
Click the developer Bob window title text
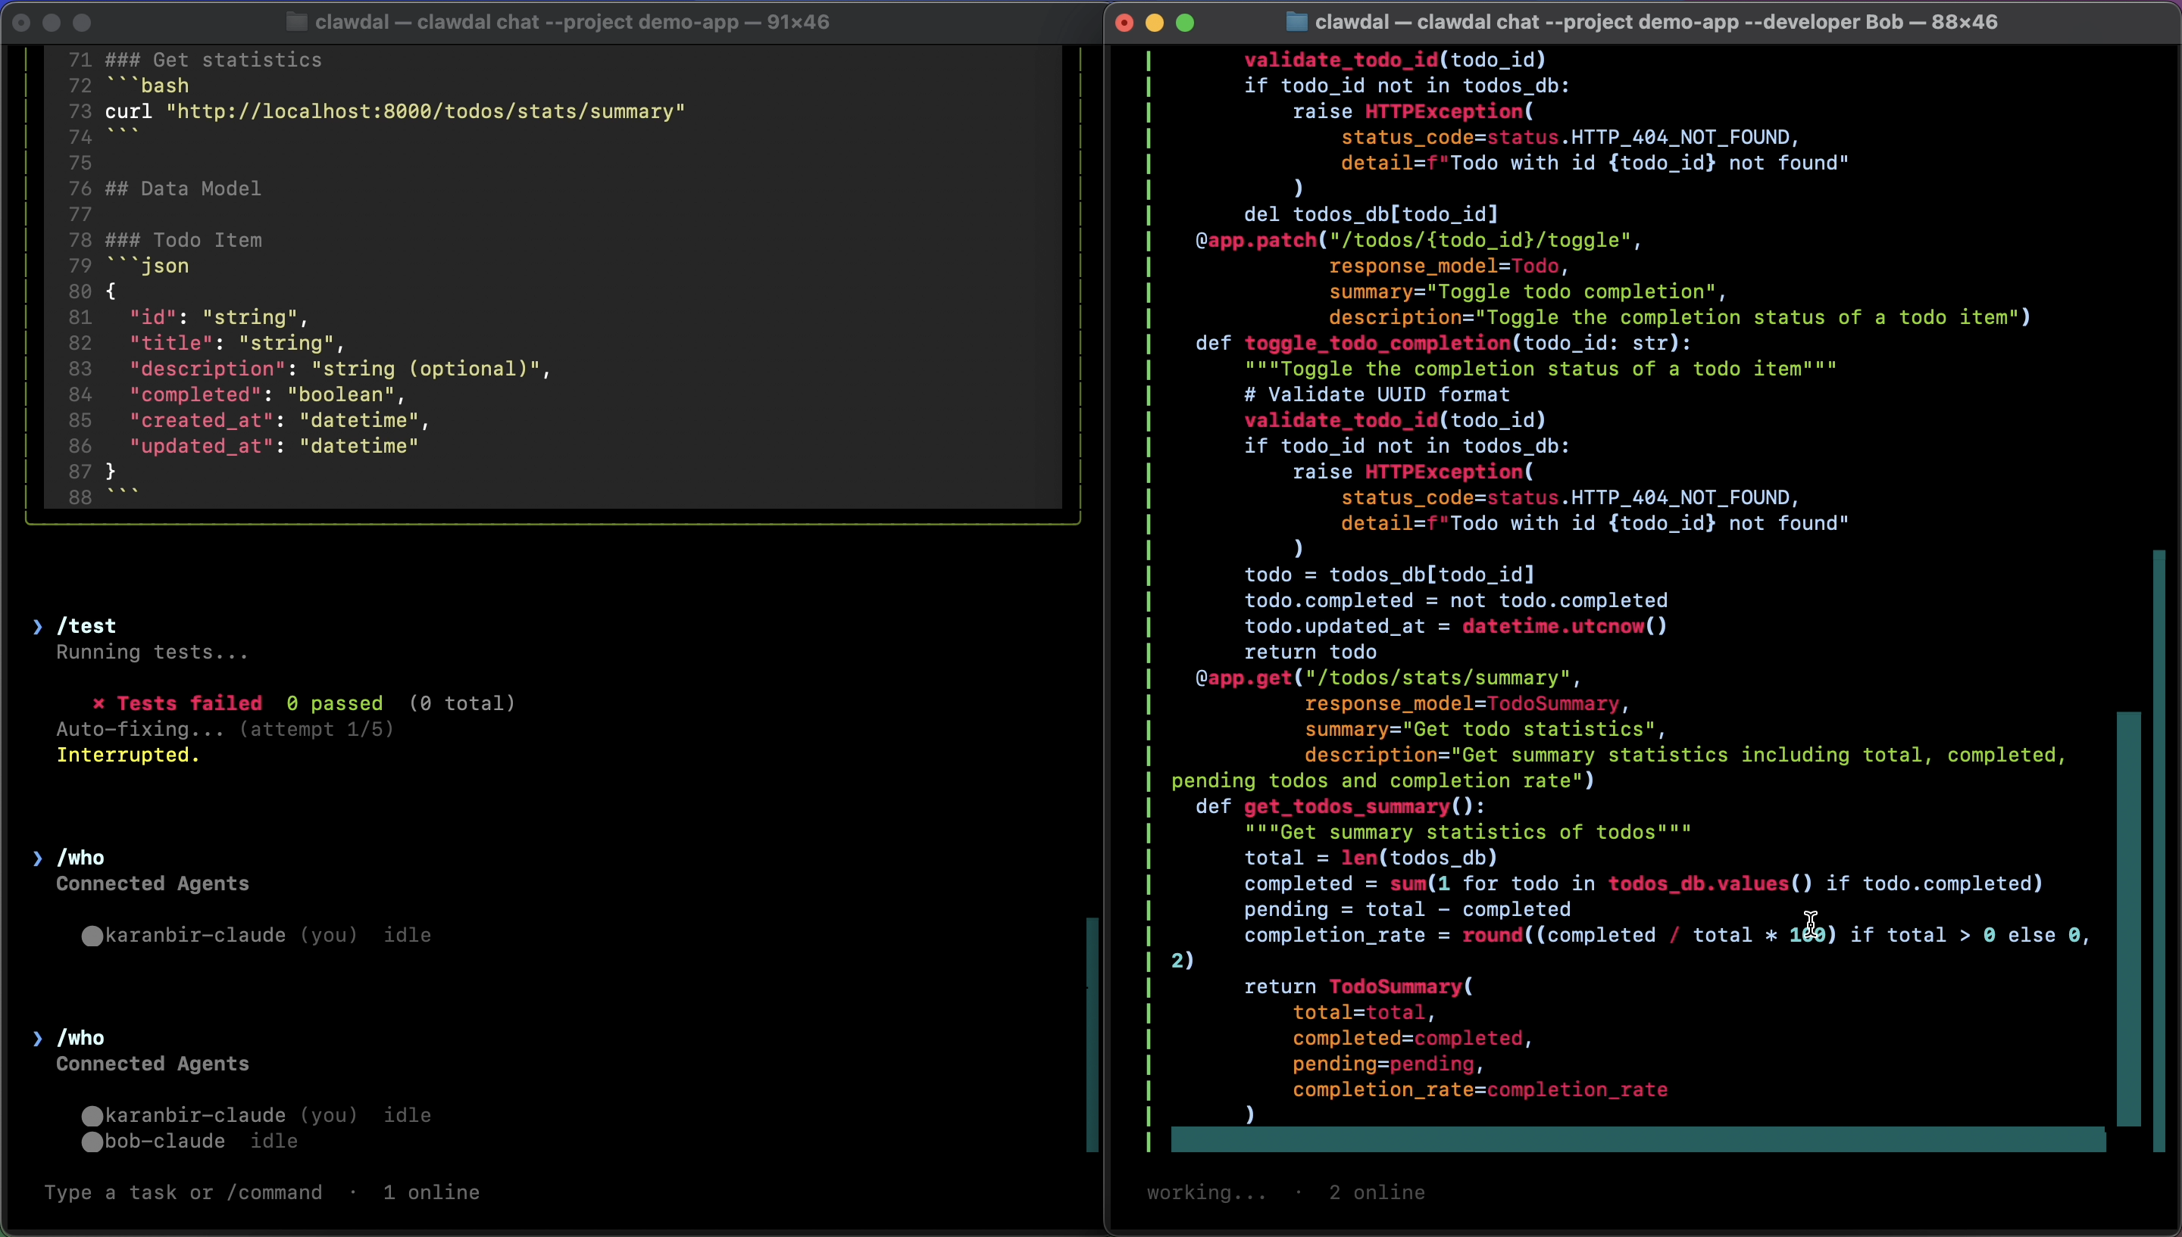1656,22
